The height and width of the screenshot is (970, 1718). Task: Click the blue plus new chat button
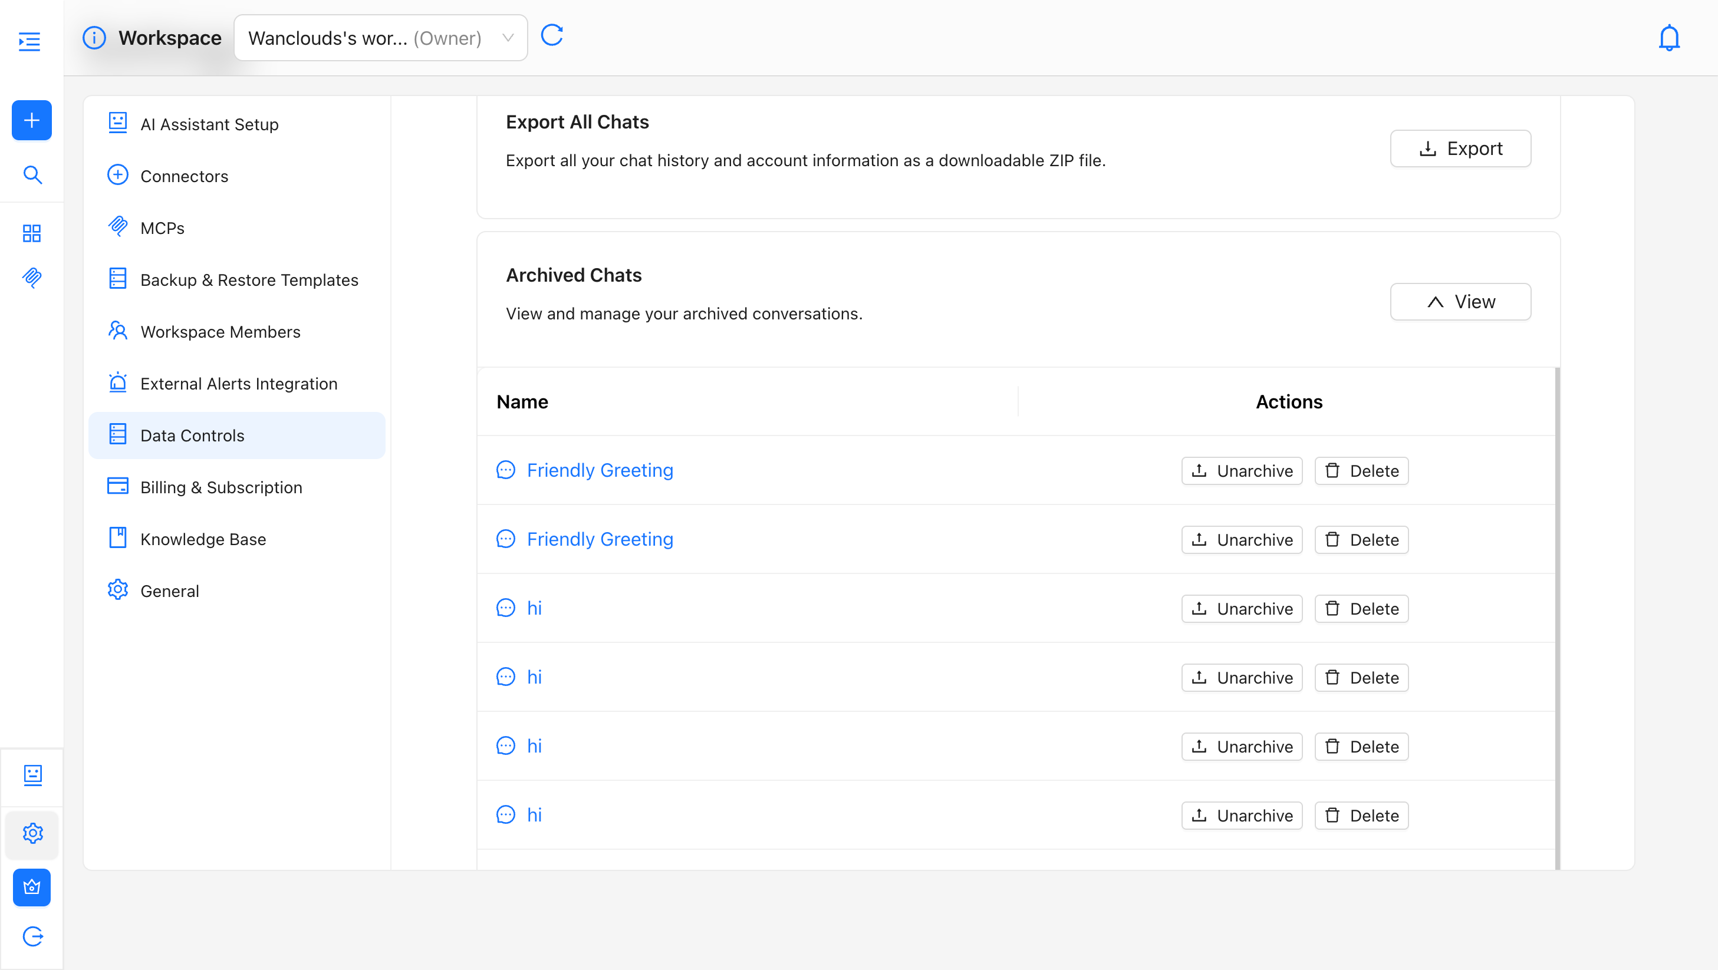[31, 120]
